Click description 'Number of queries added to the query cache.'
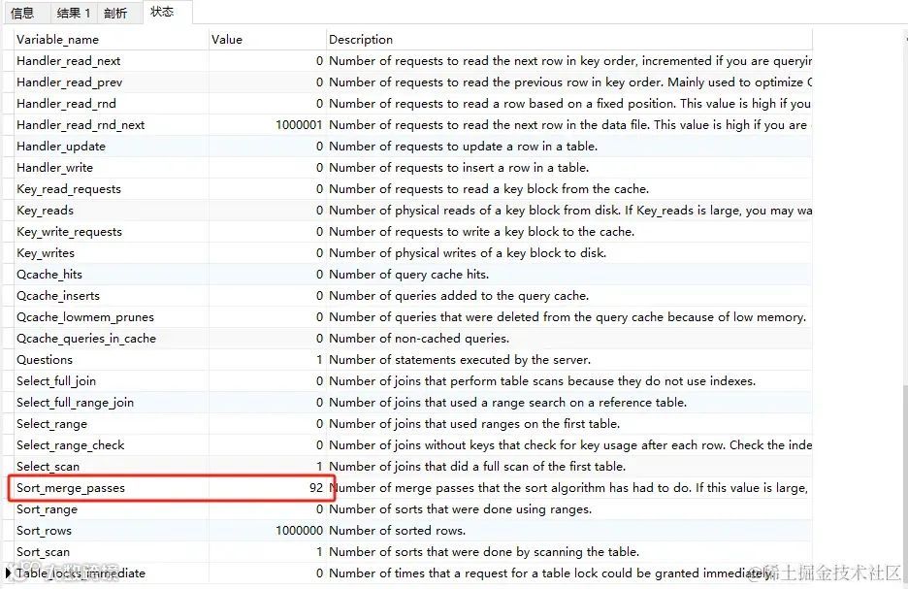908x589 pixels. click(x=459, y=296)
